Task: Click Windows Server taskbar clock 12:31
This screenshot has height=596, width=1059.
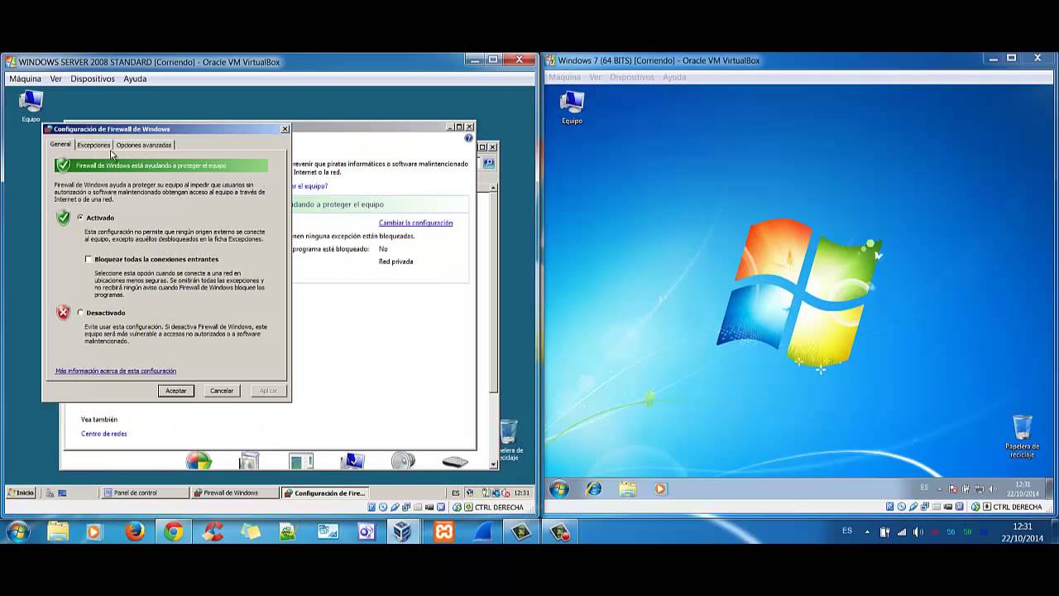Action: [x=521, y=493]
